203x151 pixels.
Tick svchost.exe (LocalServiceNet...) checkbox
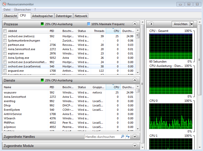click(5, 62)
